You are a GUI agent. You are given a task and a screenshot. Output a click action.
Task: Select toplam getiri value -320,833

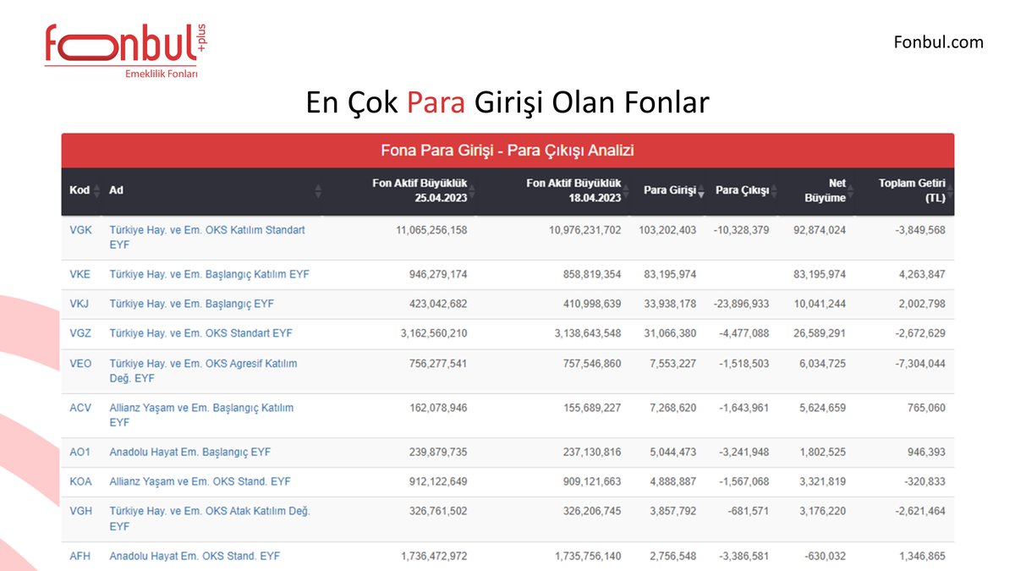pos(925,482)
